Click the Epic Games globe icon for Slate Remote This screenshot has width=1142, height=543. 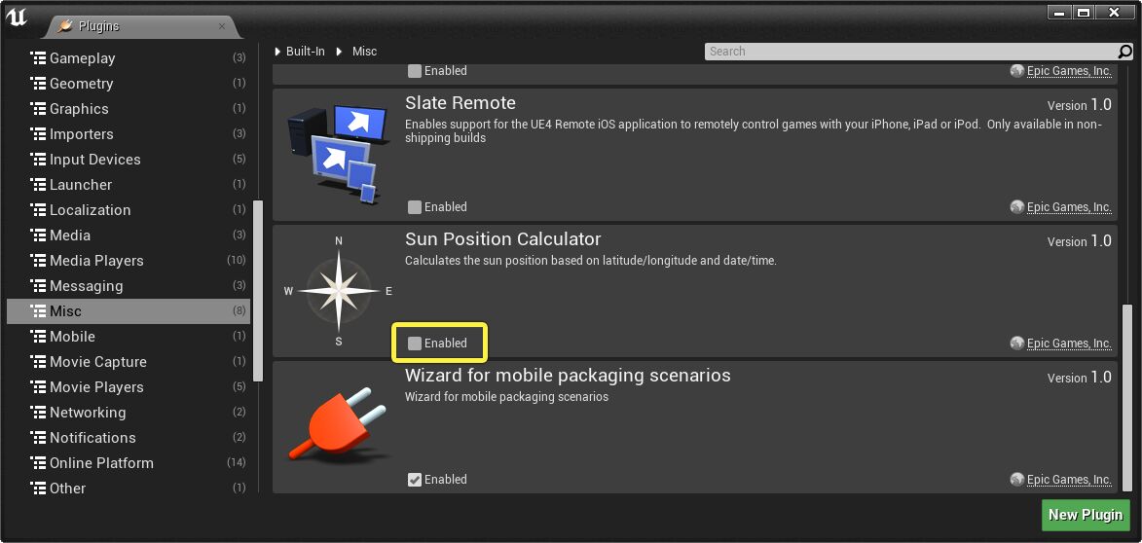coord(1017,207)
